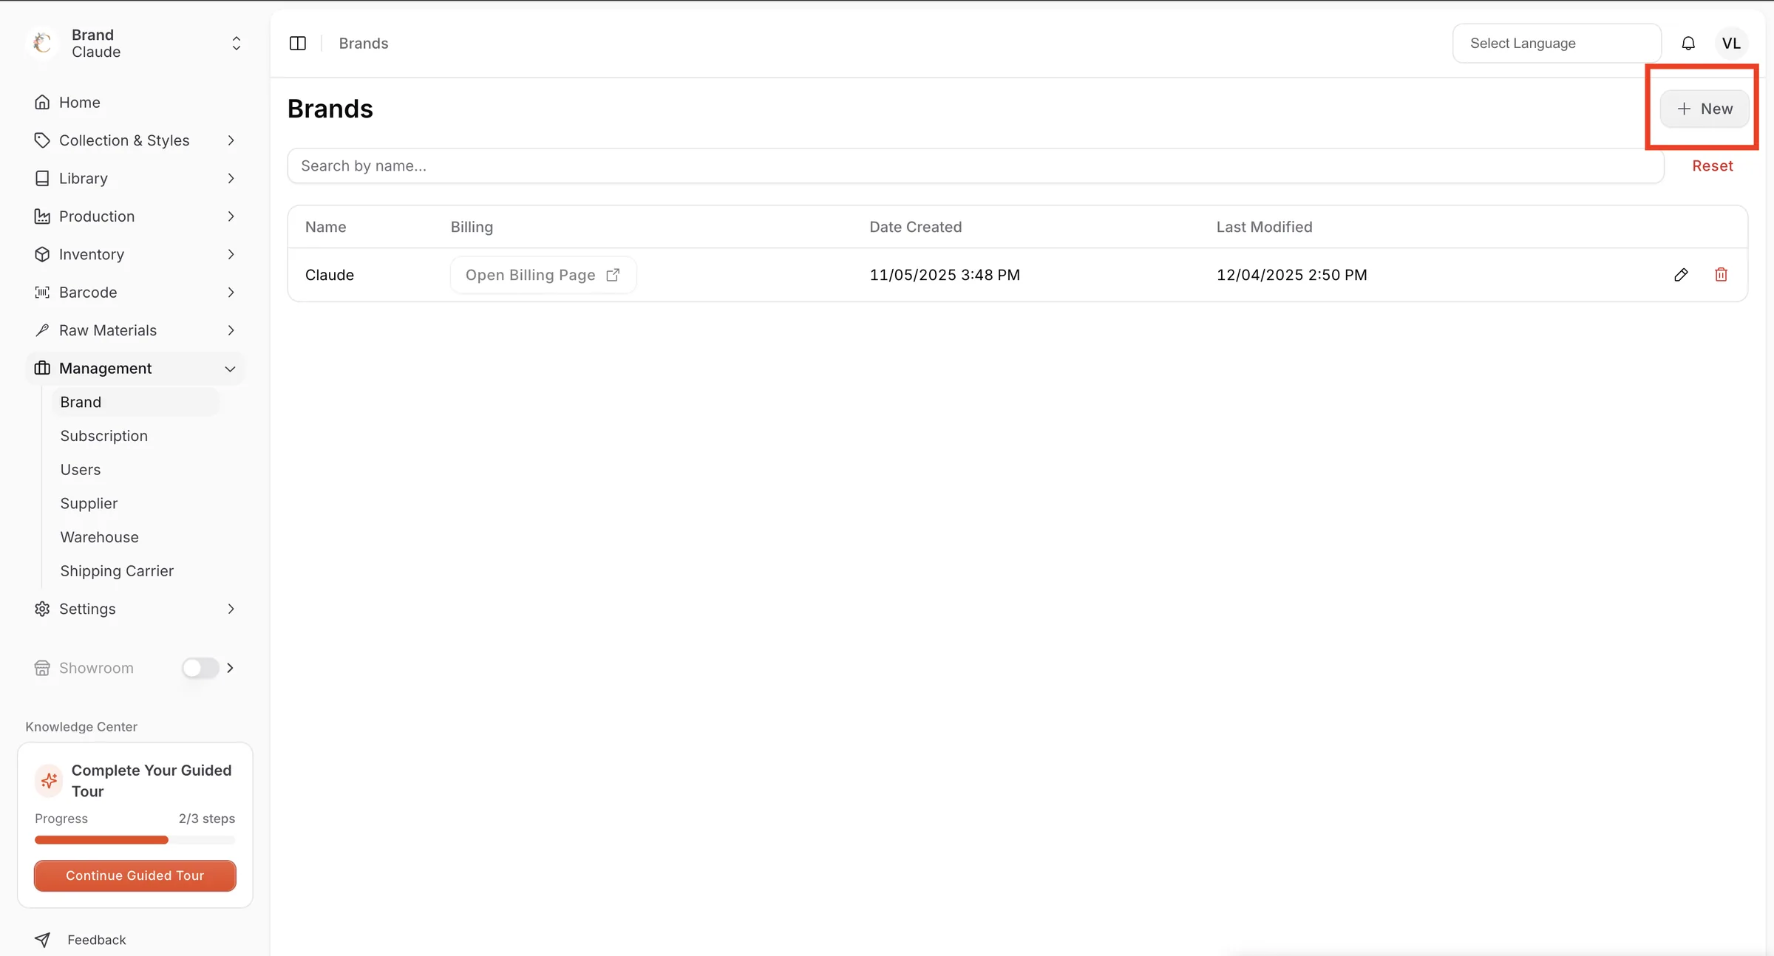Edit the Claude brand with pencil icon
This screenshot has width=1774, height=956.
point(1681,275)
